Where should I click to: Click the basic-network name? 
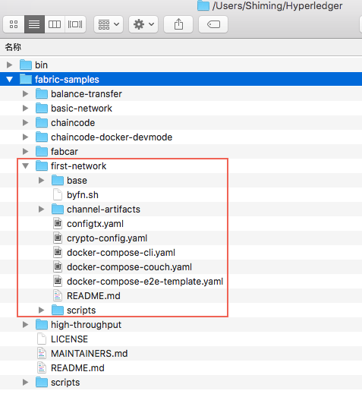click(x=81, y=109)
